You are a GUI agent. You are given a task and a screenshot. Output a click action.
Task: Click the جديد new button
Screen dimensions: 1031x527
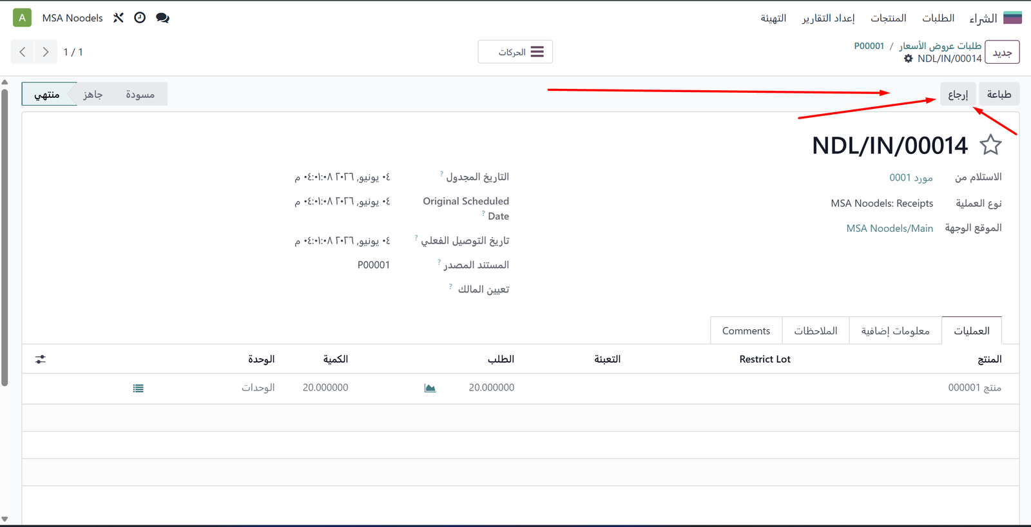click(x=1002, y=52)
